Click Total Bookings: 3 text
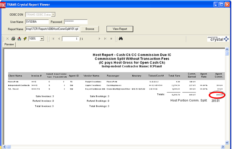The image size is (232, 149). point(99,106)
